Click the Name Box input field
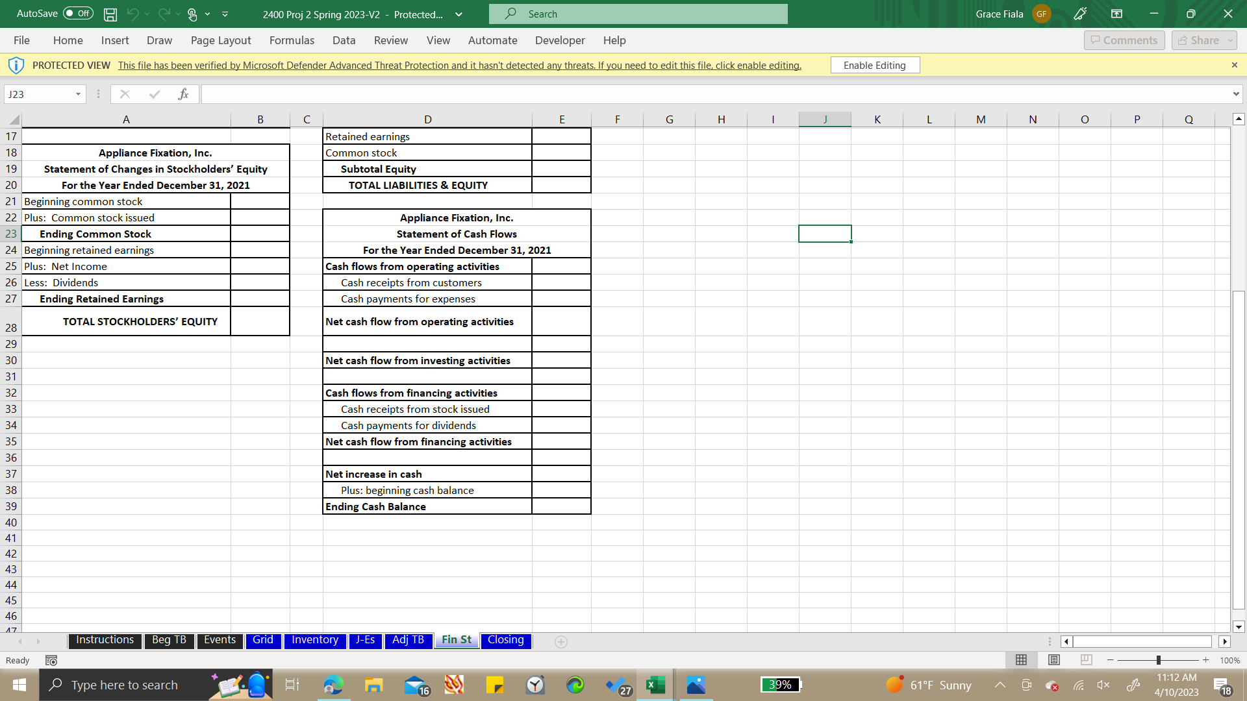The width and height of the screenshot is (1247, 701). [x=45, y=94]
